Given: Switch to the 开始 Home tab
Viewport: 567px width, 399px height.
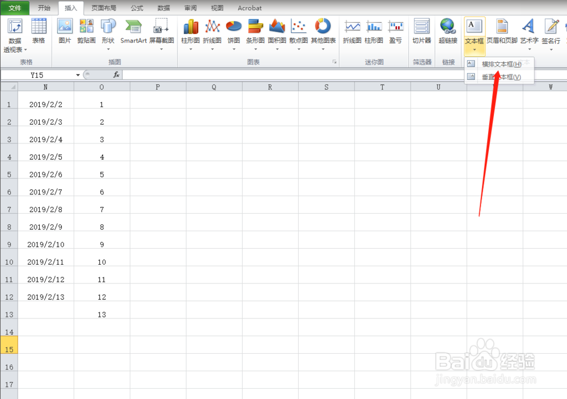Looking at the screenshot, I should point(44,8).
